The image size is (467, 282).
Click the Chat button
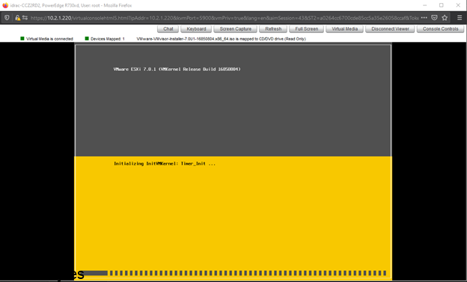168,29
